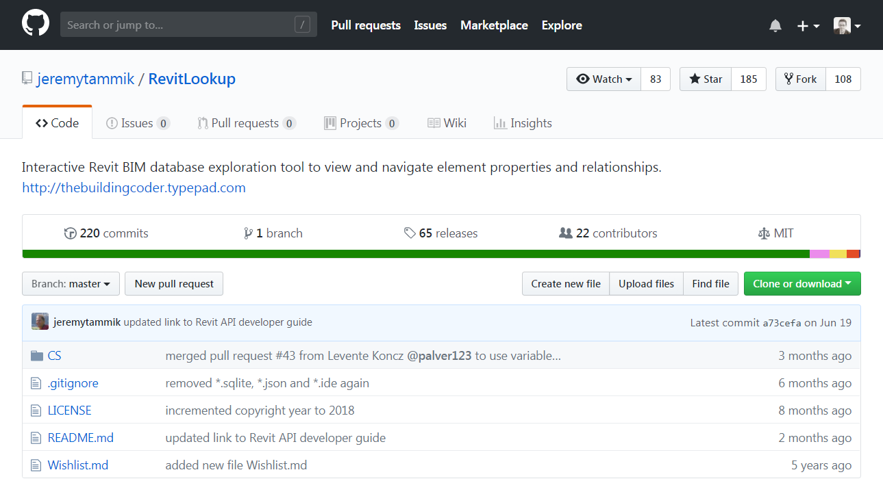This screenshot has height=481, width=883.
Task: Click the slash shortcut key icon in the search box
Action: point(302,25)
